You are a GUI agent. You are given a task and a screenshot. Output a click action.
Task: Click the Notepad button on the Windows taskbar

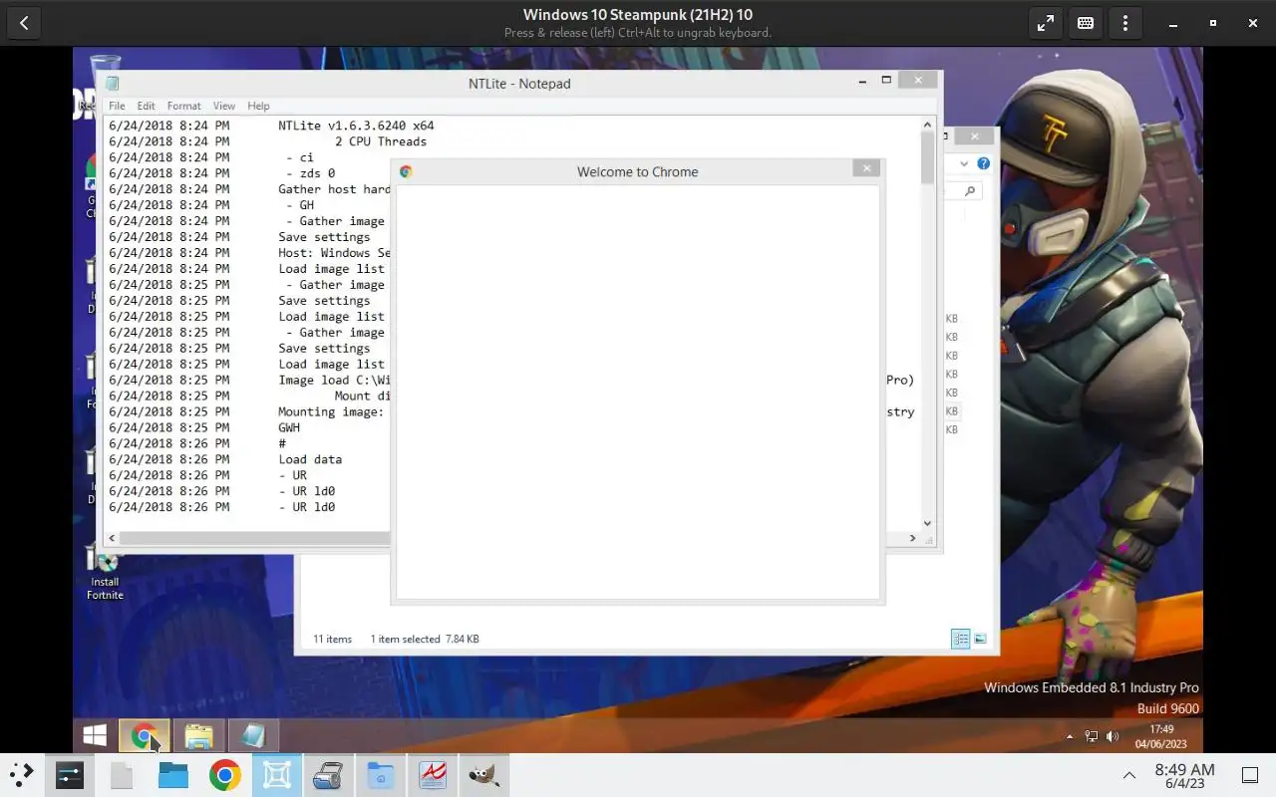pos(252,736)
